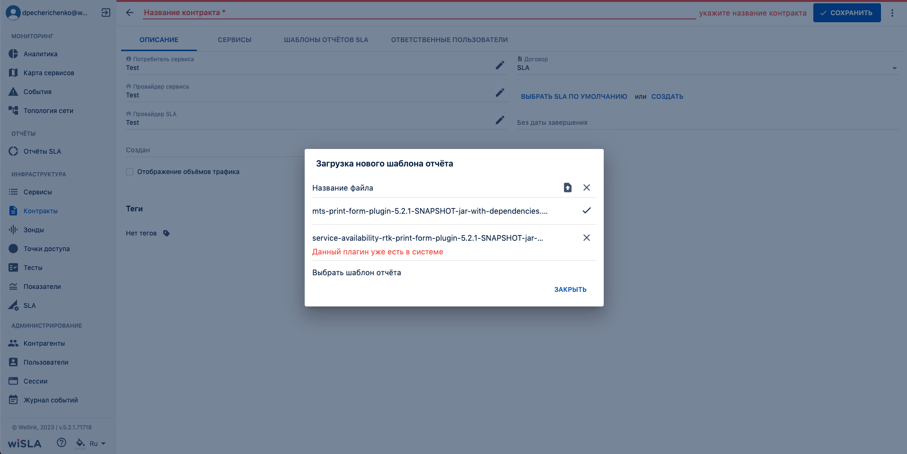This screenshot has width=907, height=454.
Task: Edit Потребитель сервиса with pencil icon
Action: click(500, 65)
